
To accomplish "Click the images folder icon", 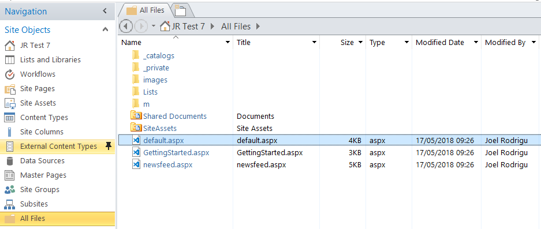I will tap(136, 80).
